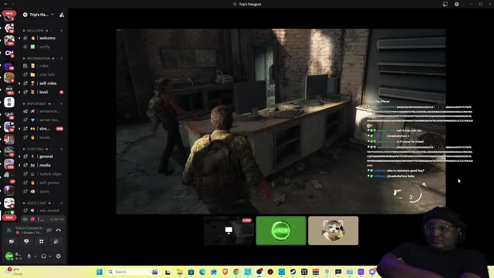Viewport: 494px width, 278px height.
Task: Open the role-info channel
Action: [x=43, y=75]
